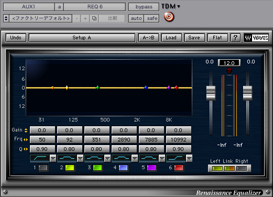
Task: Select the blue band 4 marker on graph
Action: 146,87
